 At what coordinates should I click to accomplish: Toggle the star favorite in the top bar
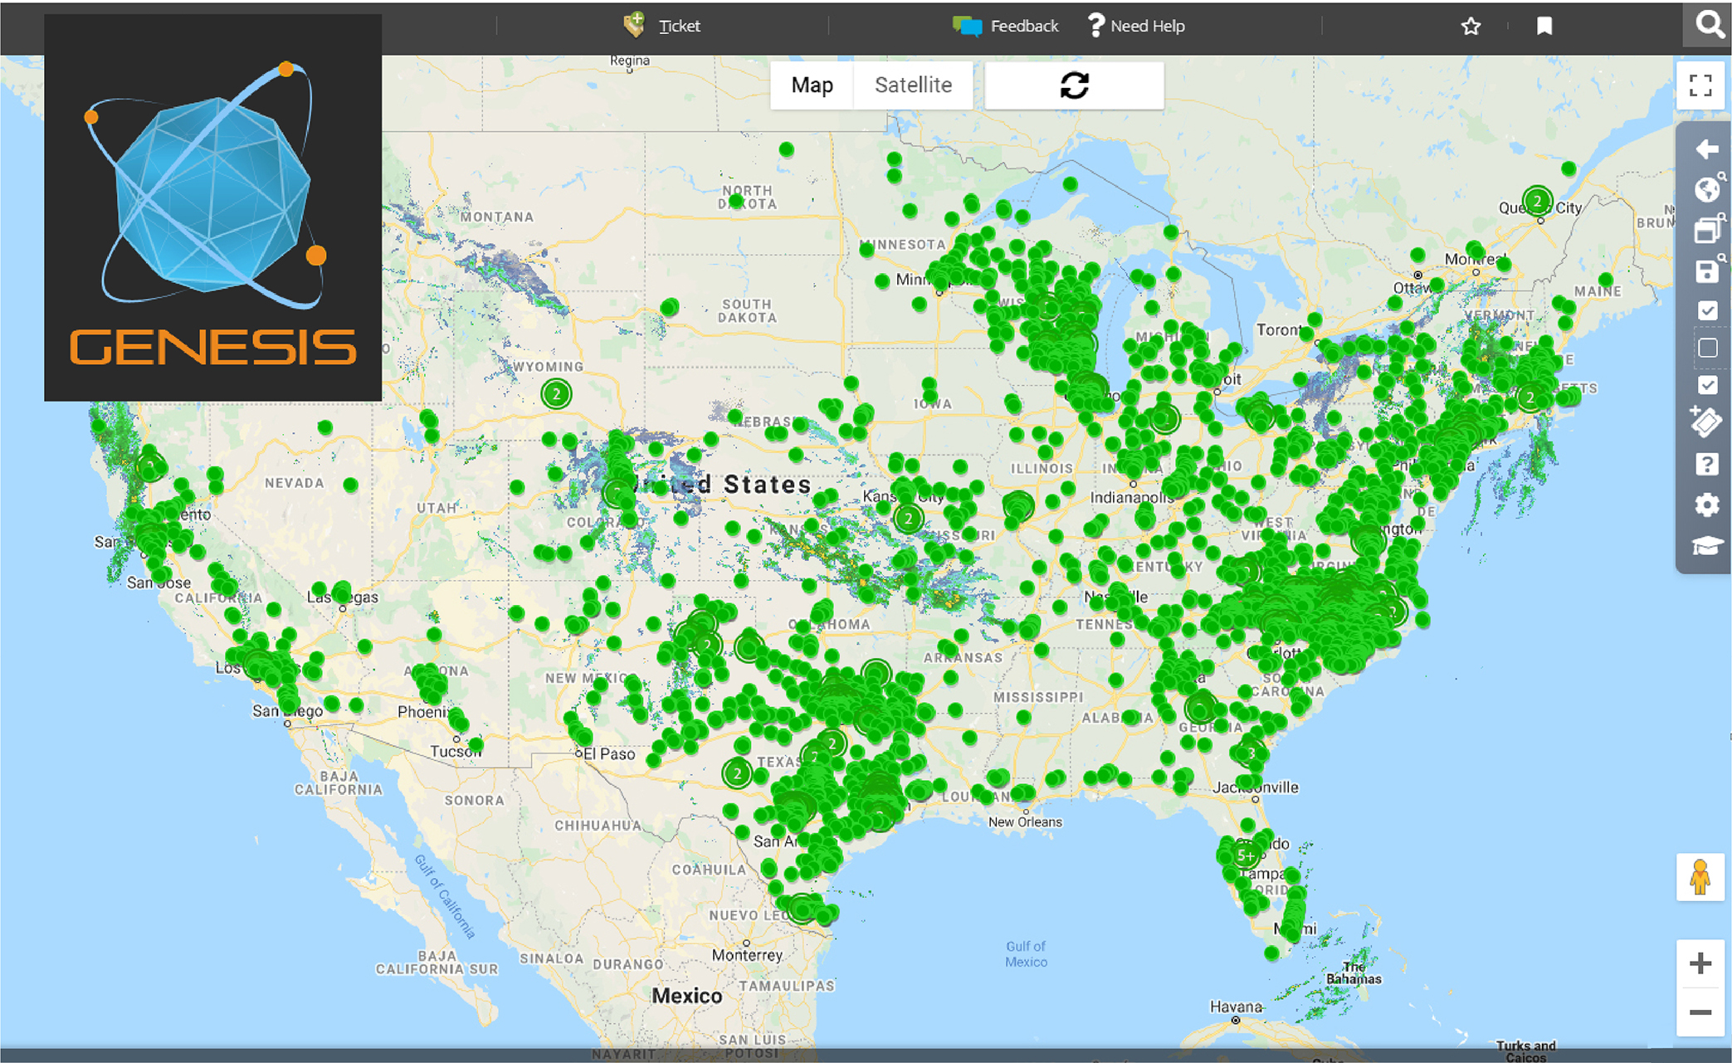click(1471, 26)
